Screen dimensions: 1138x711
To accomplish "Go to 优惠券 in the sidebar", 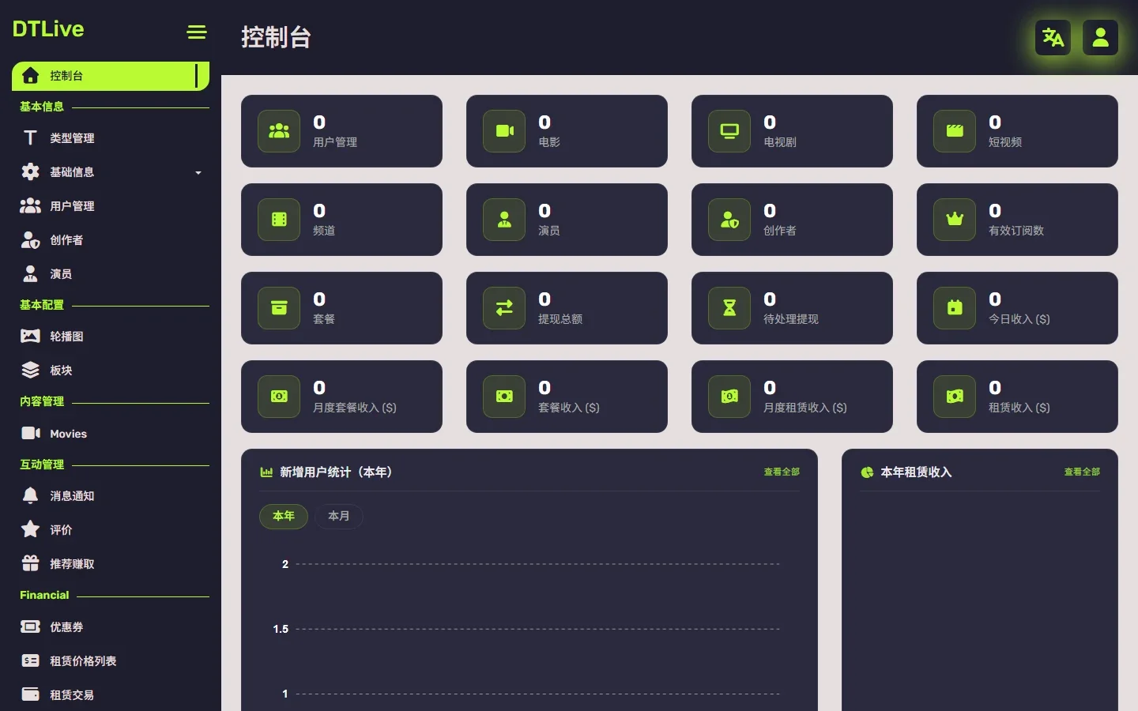I will pyautogui.click(x=111, y=627).
